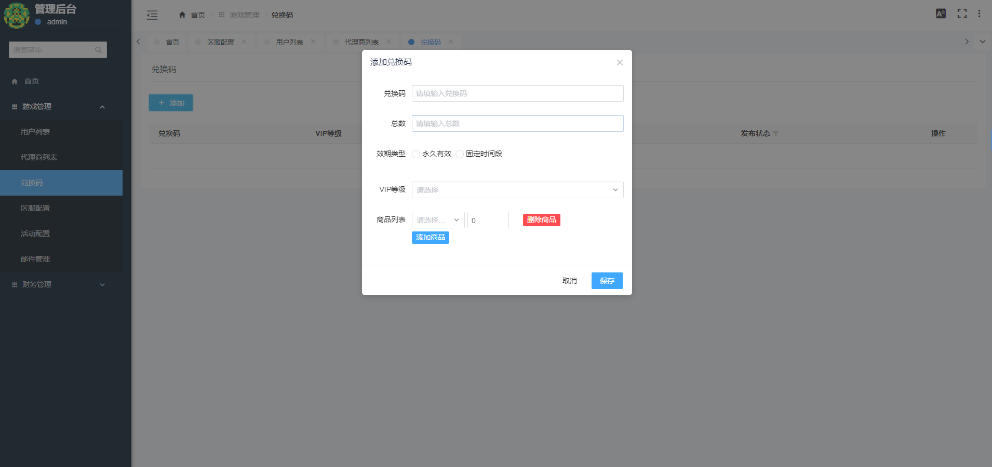Open the VIP等级 dropdown in the dialog

tap(517, 189)
